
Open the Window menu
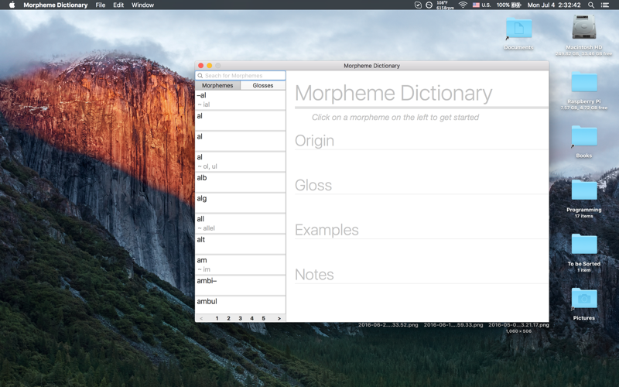tap(142, 5)
